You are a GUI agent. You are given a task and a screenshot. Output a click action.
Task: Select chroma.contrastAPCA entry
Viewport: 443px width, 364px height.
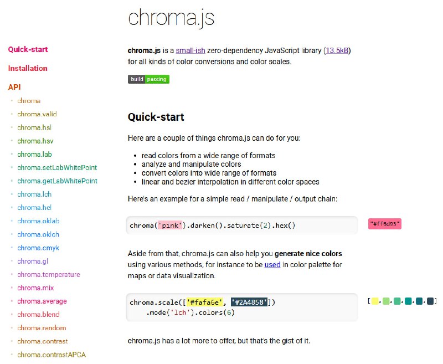click(51, 355)
